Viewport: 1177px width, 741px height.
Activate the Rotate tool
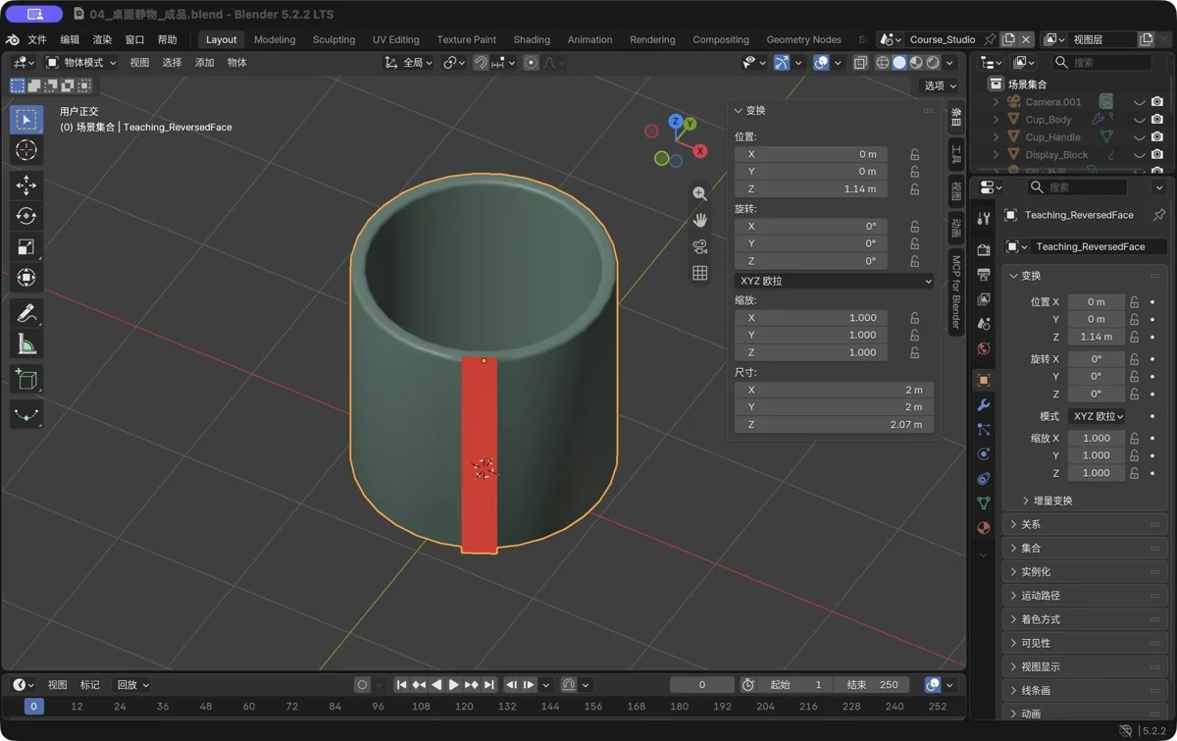(x=26, y=216)
